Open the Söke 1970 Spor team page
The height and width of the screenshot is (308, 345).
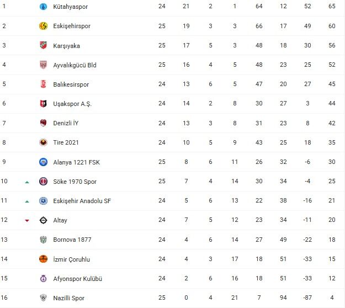click(x=76, y=182)
